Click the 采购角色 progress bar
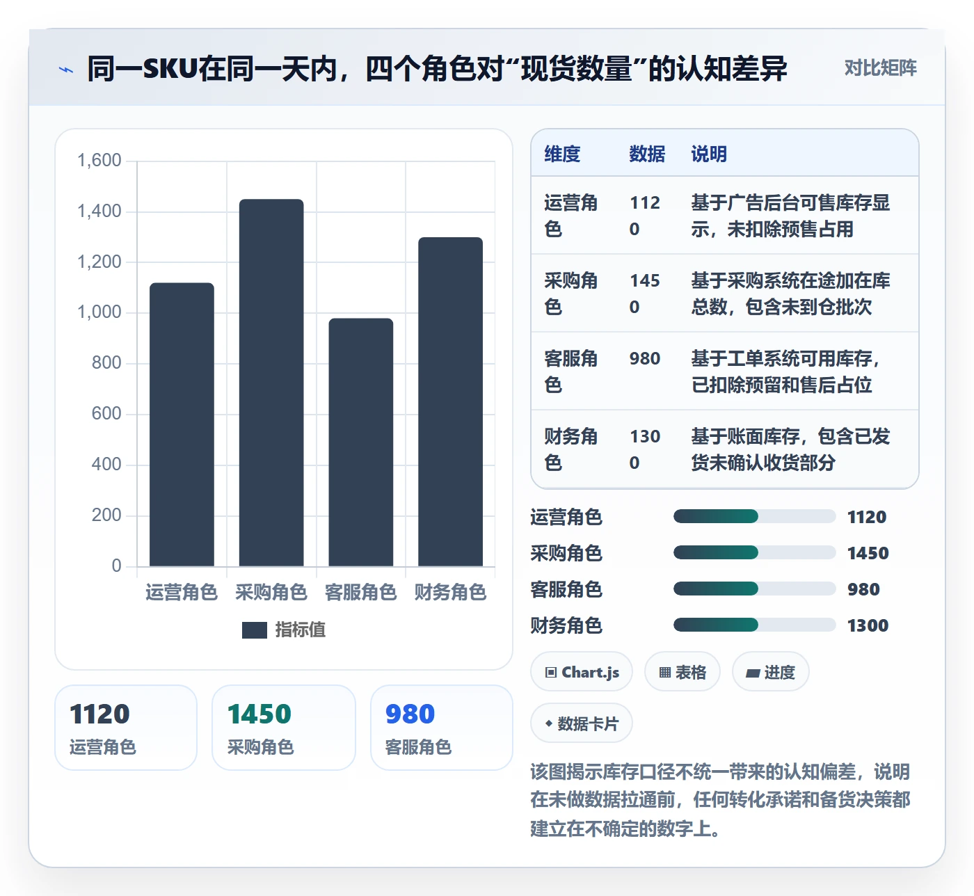This screenshot has height=896, width=974. coord(754,552)
